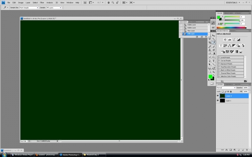Switch to Masks tab

[233, 31]
